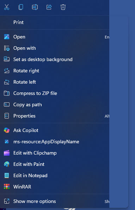Choose Rotate right
135x210 pixels.
55,71
